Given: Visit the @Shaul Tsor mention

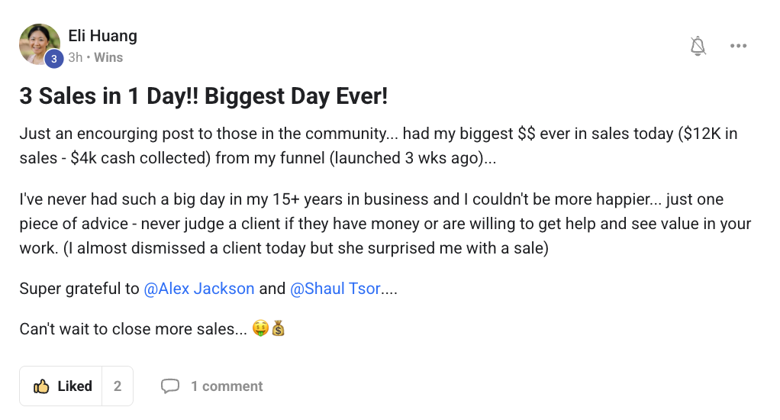Looking at the screenshot, I should 335,289.
